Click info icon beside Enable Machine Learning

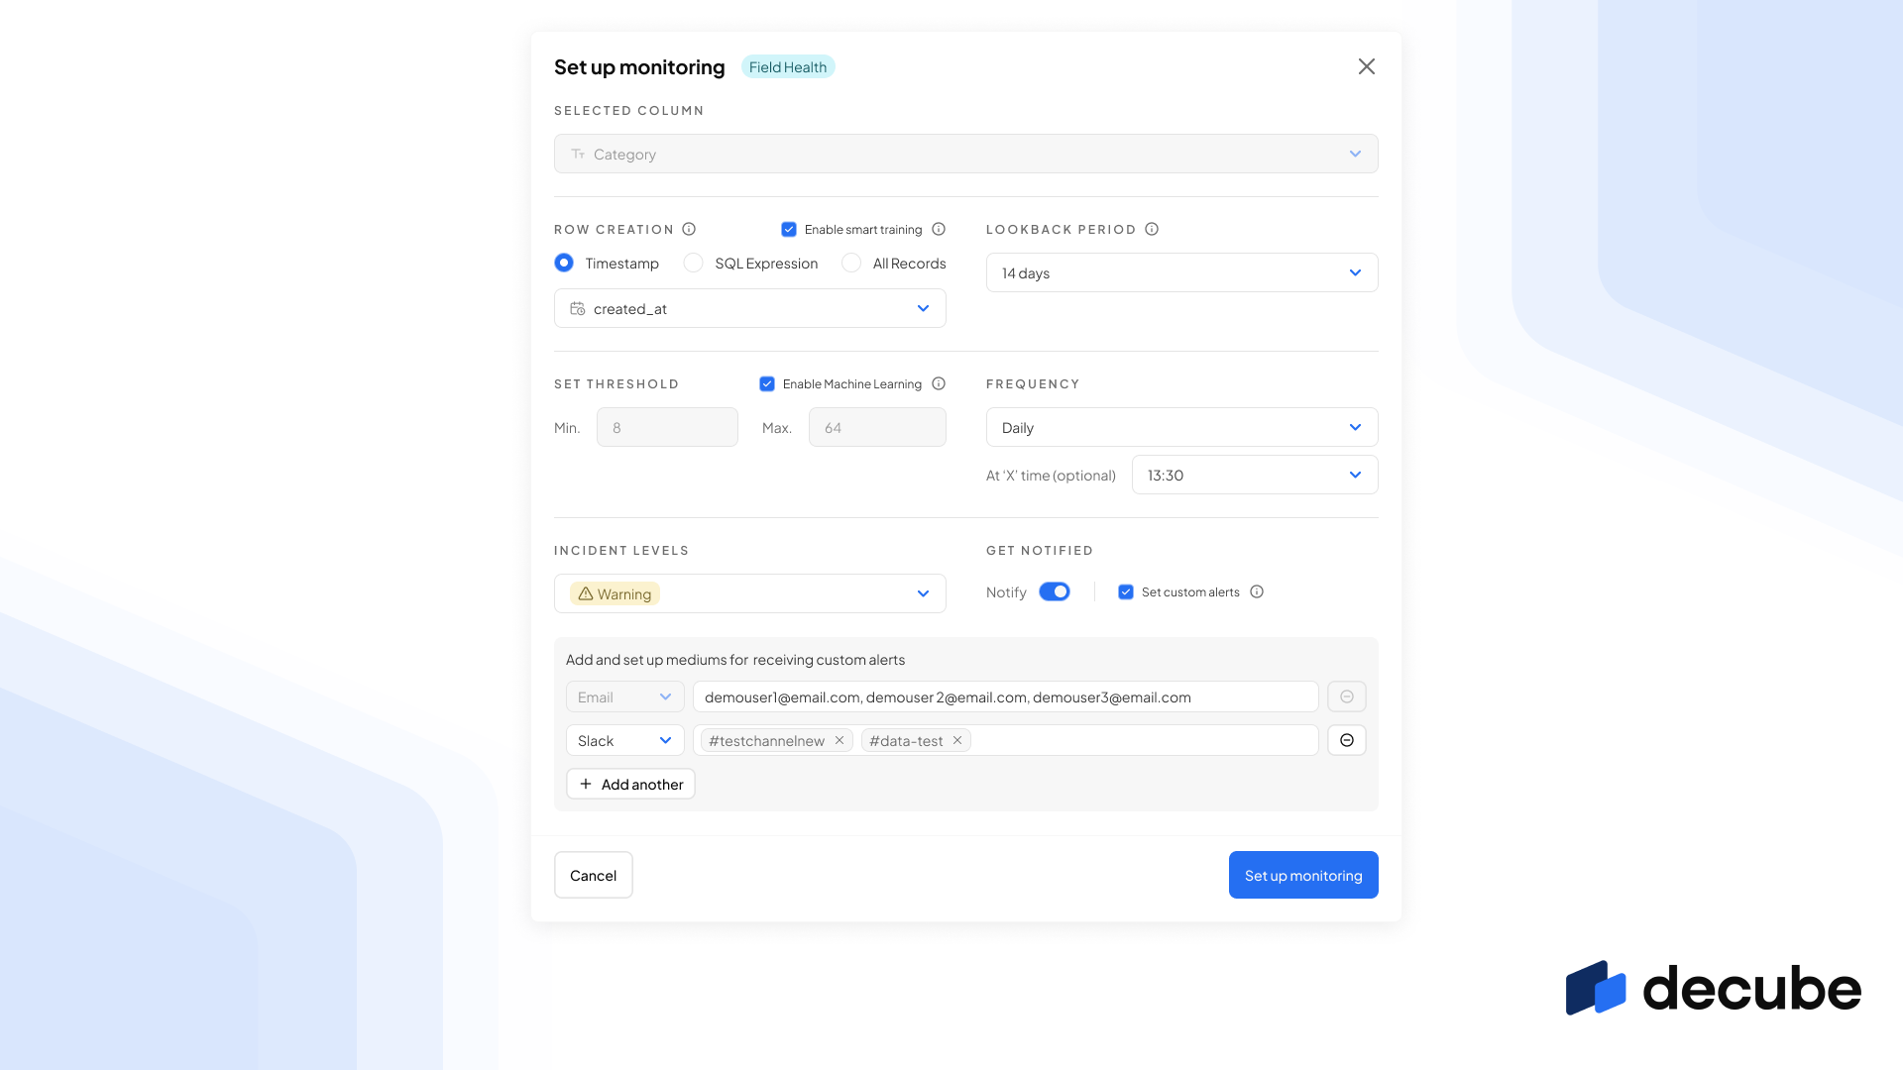click(x=939, y=383)
